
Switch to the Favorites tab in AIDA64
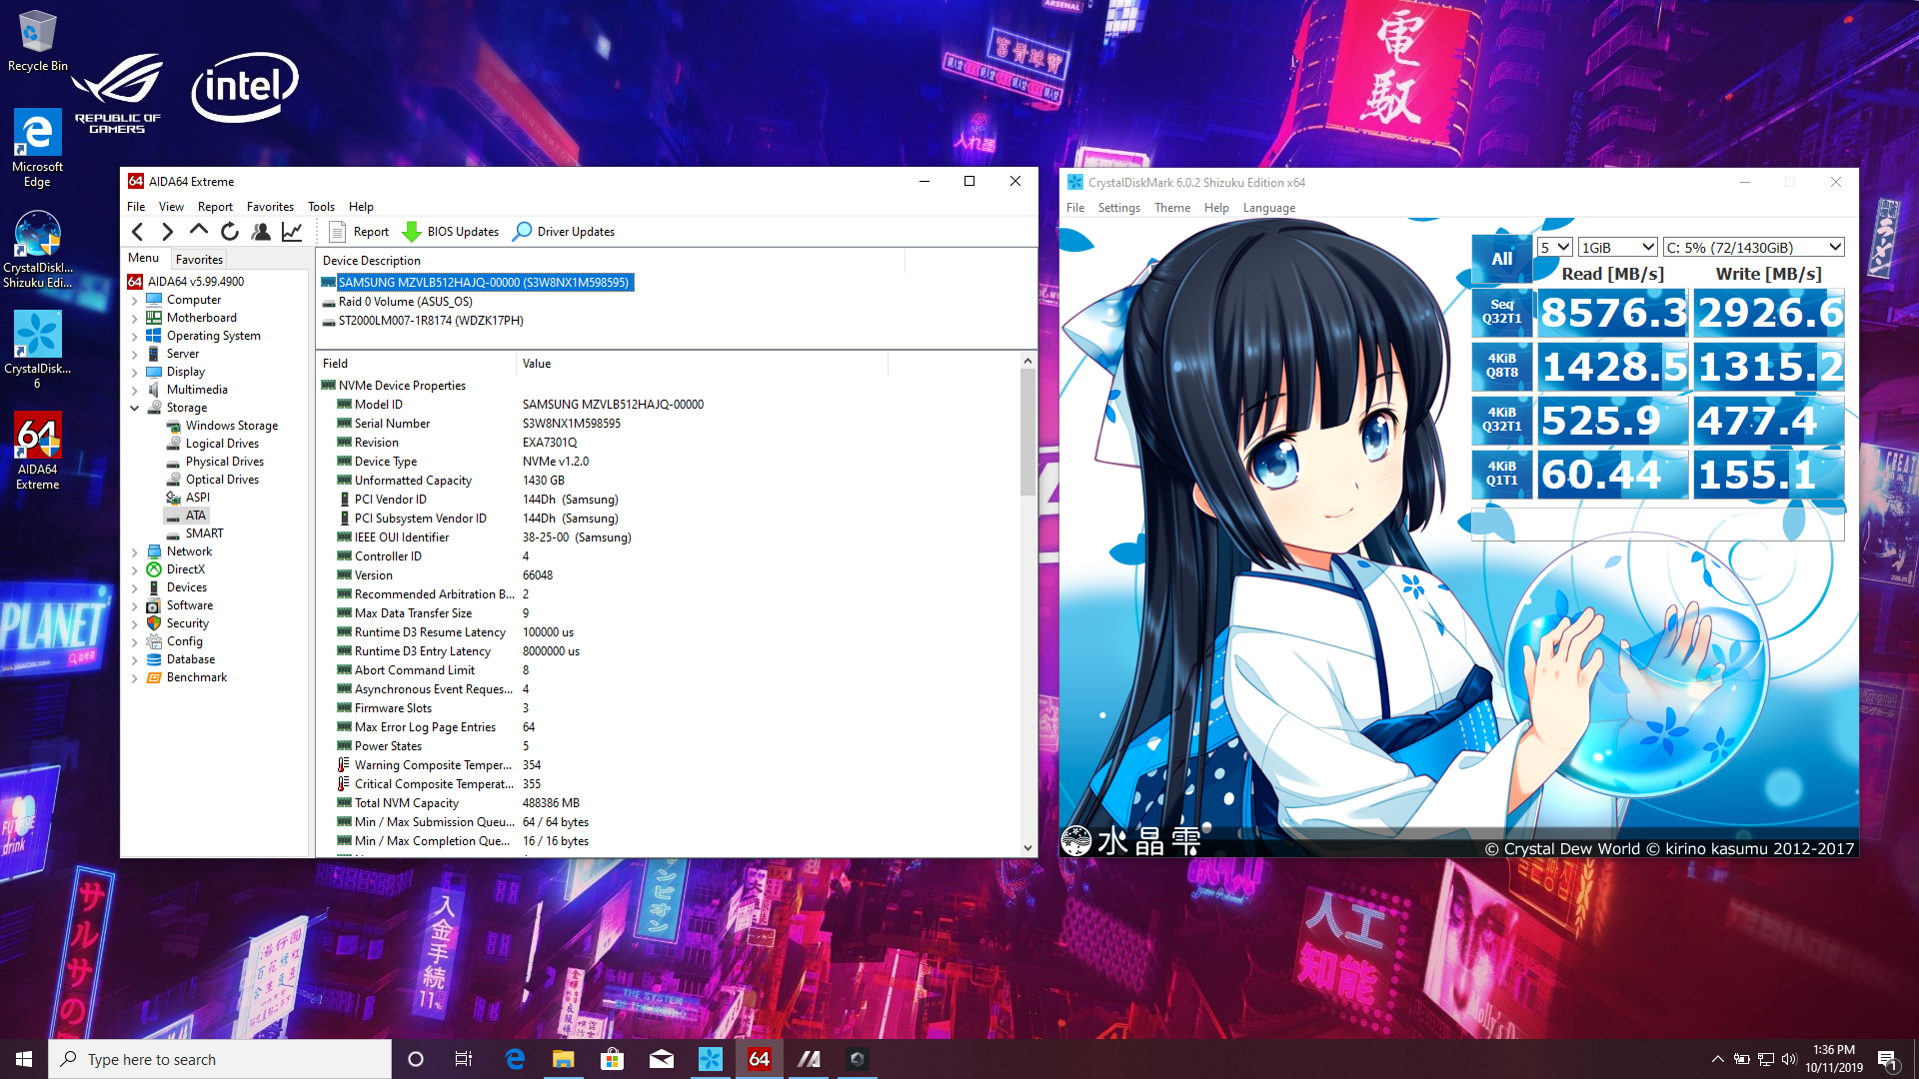click(x=199, y=259)
